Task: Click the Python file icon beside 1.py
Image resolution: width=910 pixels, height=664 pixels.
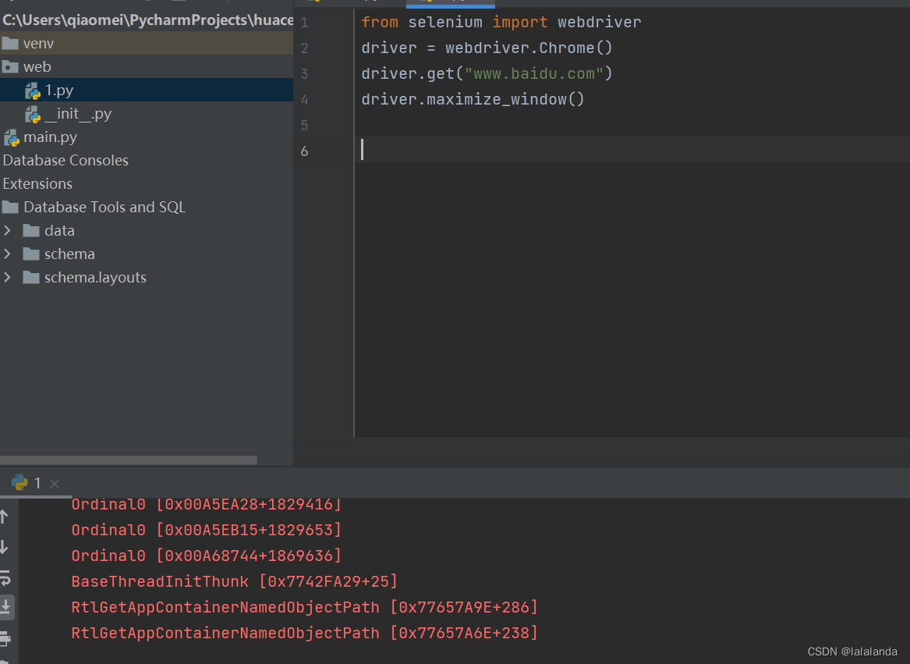Action: pos(33,91)
